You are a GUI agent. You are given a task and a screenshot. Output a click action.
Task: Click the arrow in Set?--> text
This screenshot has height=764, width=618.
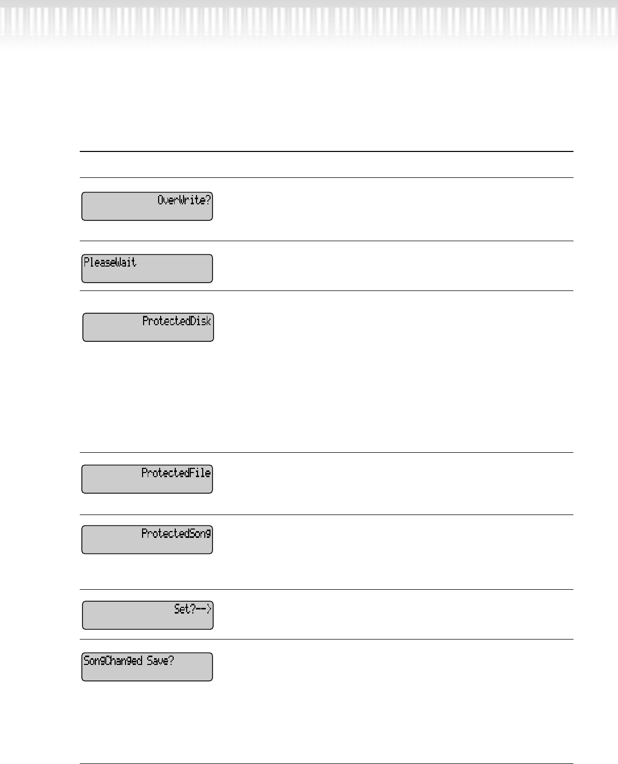pos(204,609)
